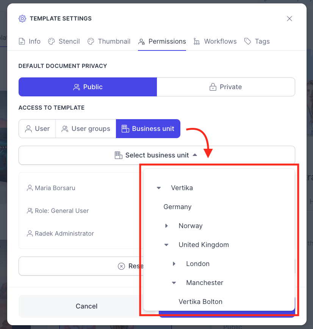The image size is (313, 329).
Task: Open the Workflows tab
Action: tap(215, 41)
